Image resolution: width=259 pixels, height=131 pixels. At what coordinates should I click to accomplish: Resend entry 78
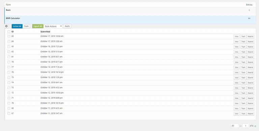(x=251, y=62)
